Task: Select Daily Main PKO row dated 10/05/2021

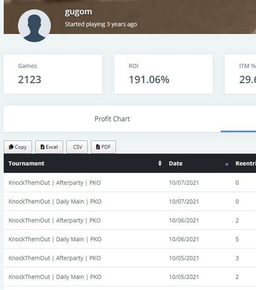Action: [55, 277]
